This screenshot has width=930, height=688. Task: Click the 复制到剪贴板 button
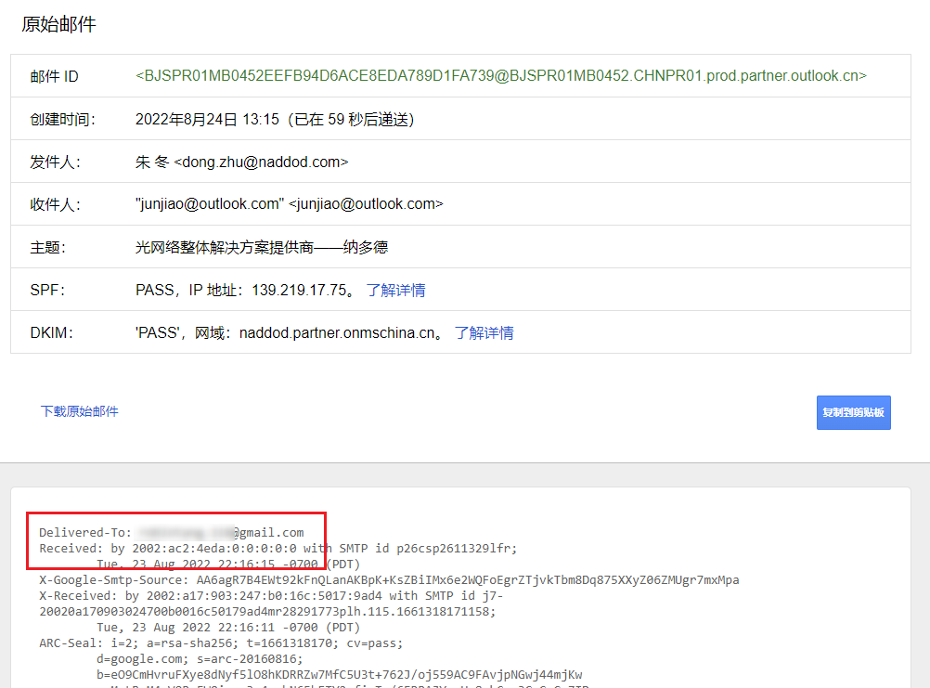click(853, 412)
